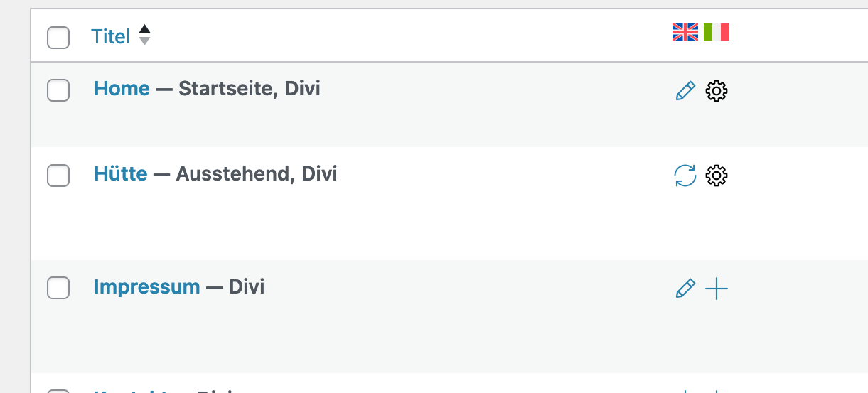
Task: Click the Italian flag column header
Action: pyautogui.click(x=717, y=32)
